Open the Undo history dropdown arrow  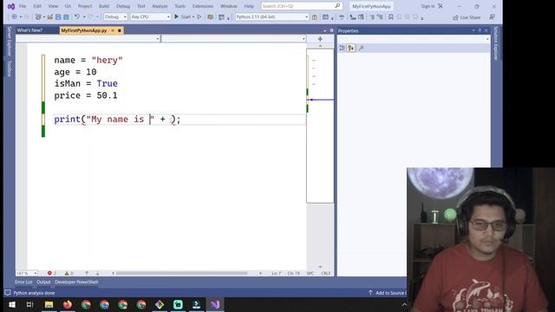(x=84, y=17)
